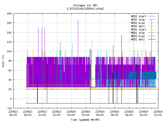Click the x-axis tick 220814 06:00
This screenshot has height=122, width=163.
click(114, 113)
